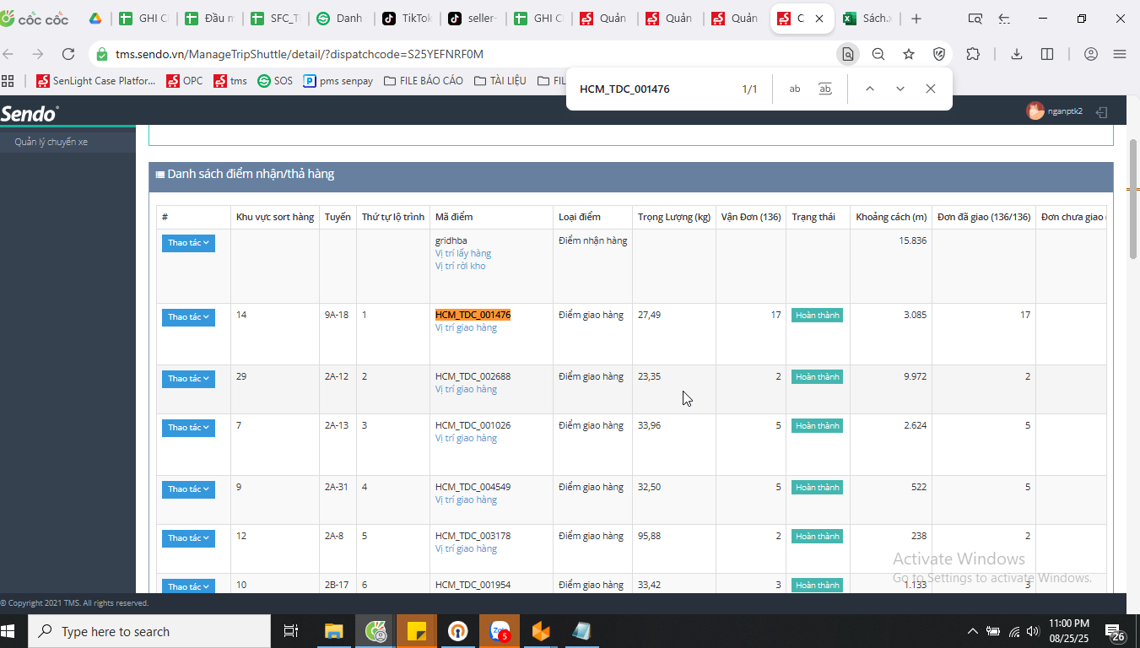The width and height of the screenshot is (1140, 648).
Task: Click the Trọng Lượng (kg) column header
Action: (x=673, y=217)
